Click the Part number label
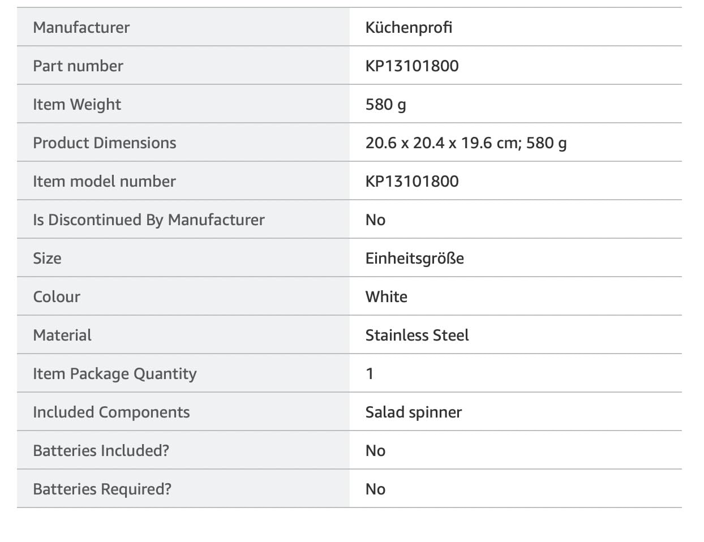 [78, 66]
